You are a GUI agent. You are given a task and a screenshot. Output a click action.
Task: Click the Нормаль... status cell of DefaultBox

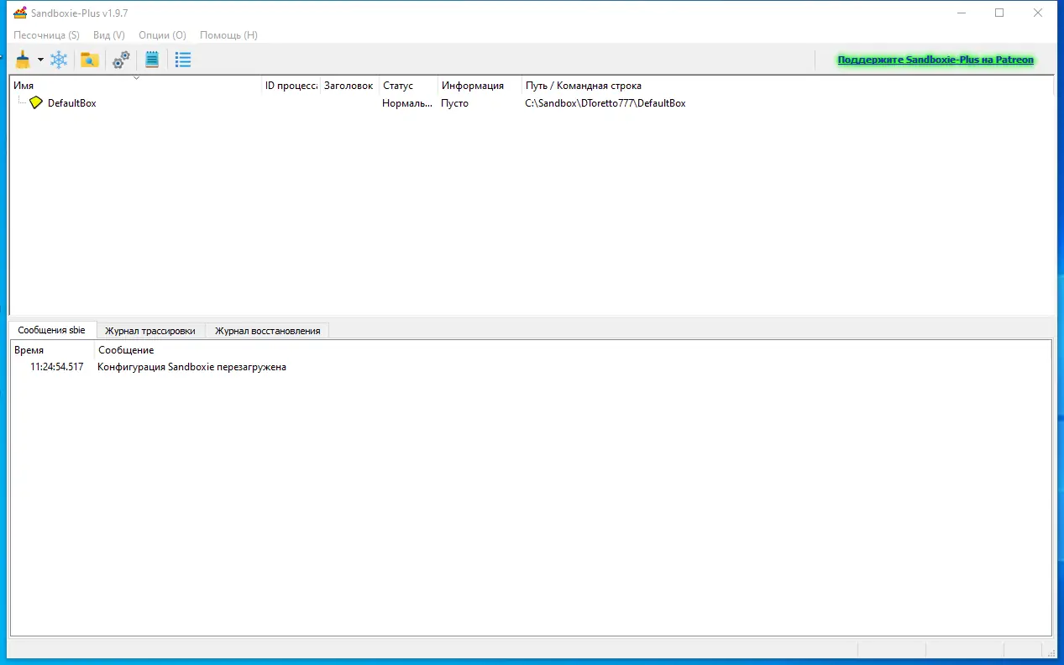point(407,103)
